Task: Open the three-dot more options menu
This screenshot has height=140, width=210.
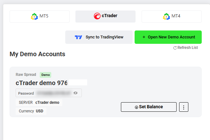Action: [x=184, y=107]
